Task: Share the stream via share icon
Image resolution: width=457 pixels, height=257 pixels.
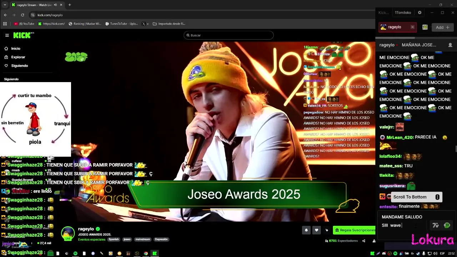Action: click(x=364, y=241)
